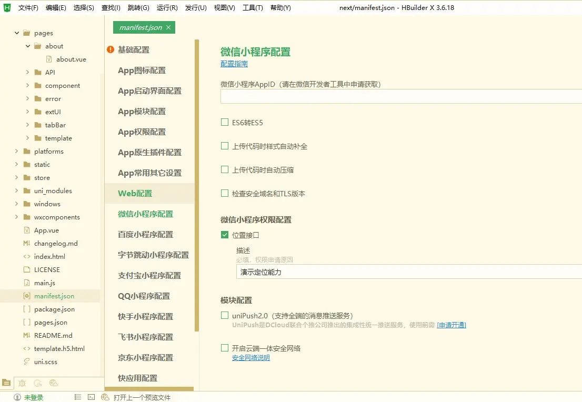The height and width of the screenshot is (402, 582).
Task: Uncheck the 位置接口 permission checkbox
Action: pos(225,235)
